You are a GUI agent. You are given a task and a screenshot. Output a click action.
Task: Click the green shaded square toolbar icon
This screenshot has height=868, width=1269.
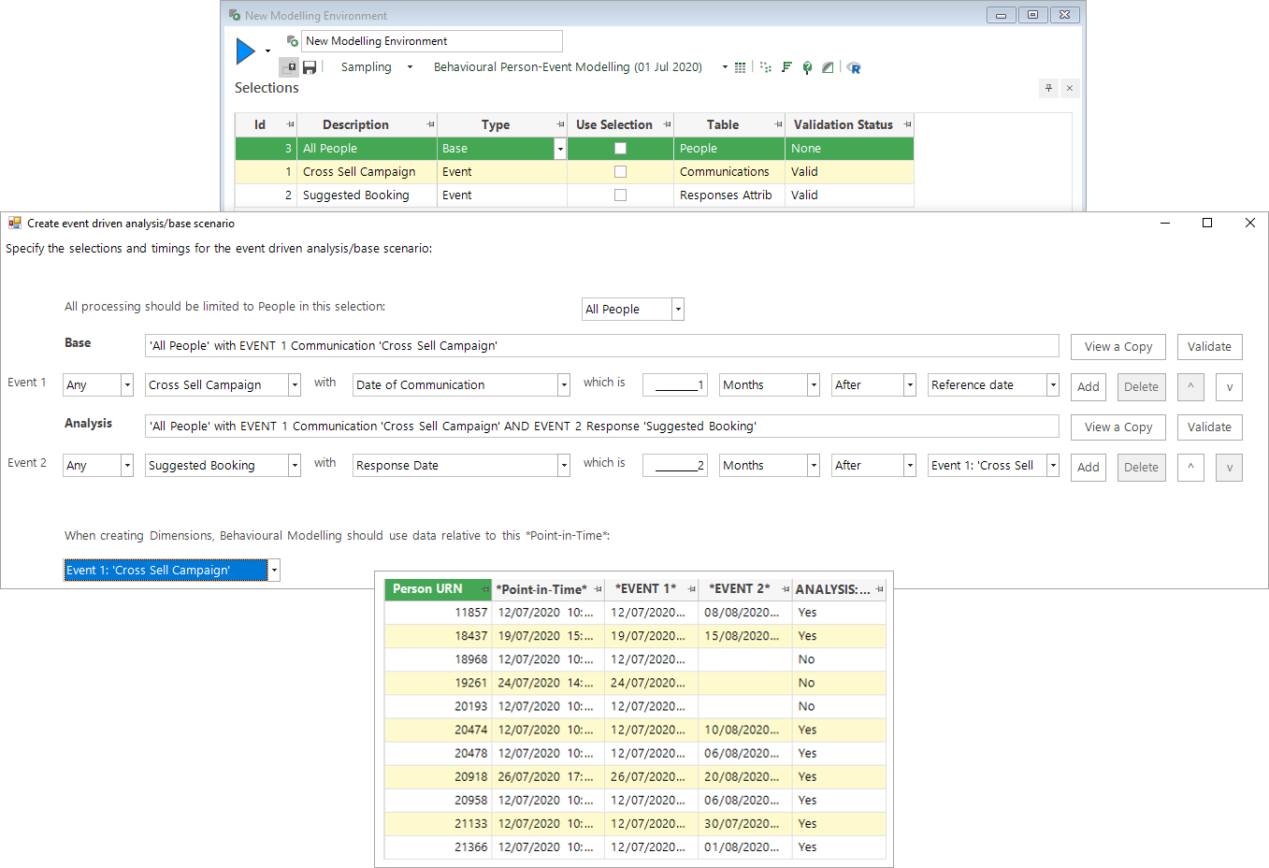pyautogui.click(x=828, y=67)
